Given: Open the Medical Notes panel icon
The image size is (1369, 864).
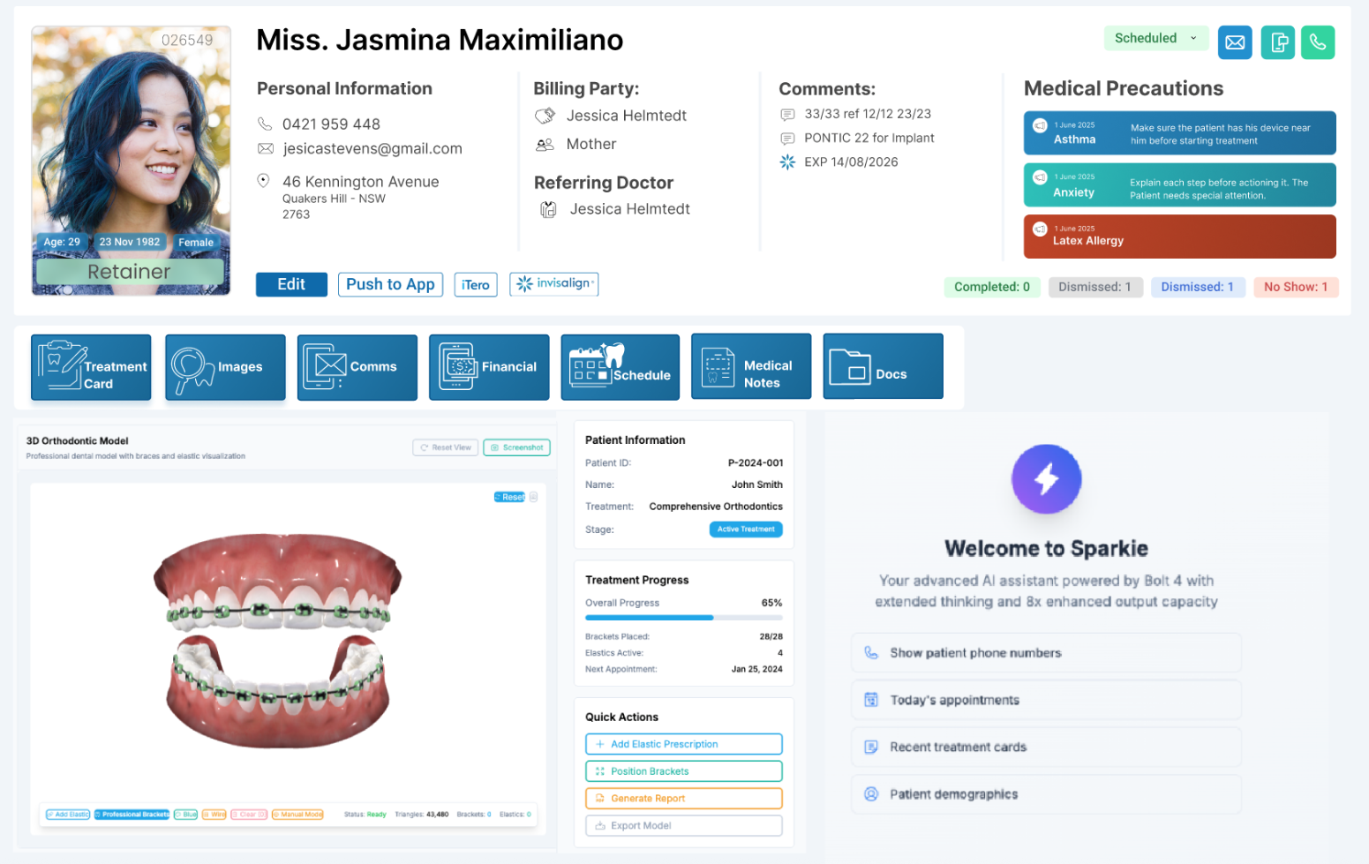Looking at the screenshot, I should coord(750,366).
